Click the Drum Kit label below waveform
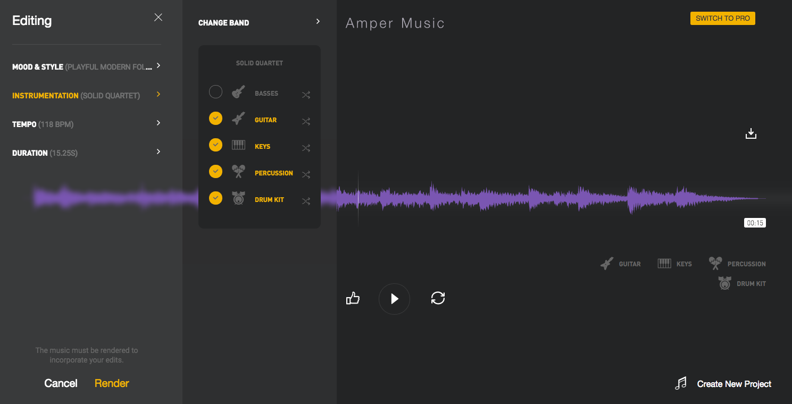Image resolution: width=792 pixels, height=404 pixels. (x=751, y=284)
